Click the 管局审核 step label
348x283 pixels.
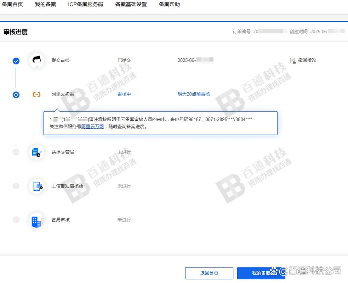click(x=61, y=220)
